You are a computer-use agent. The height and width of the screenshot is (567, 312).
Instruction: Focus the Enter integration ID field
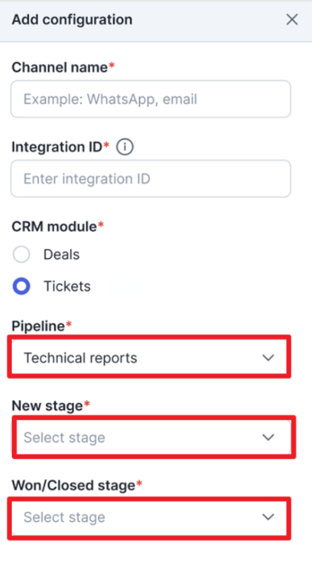pos(150,179)
